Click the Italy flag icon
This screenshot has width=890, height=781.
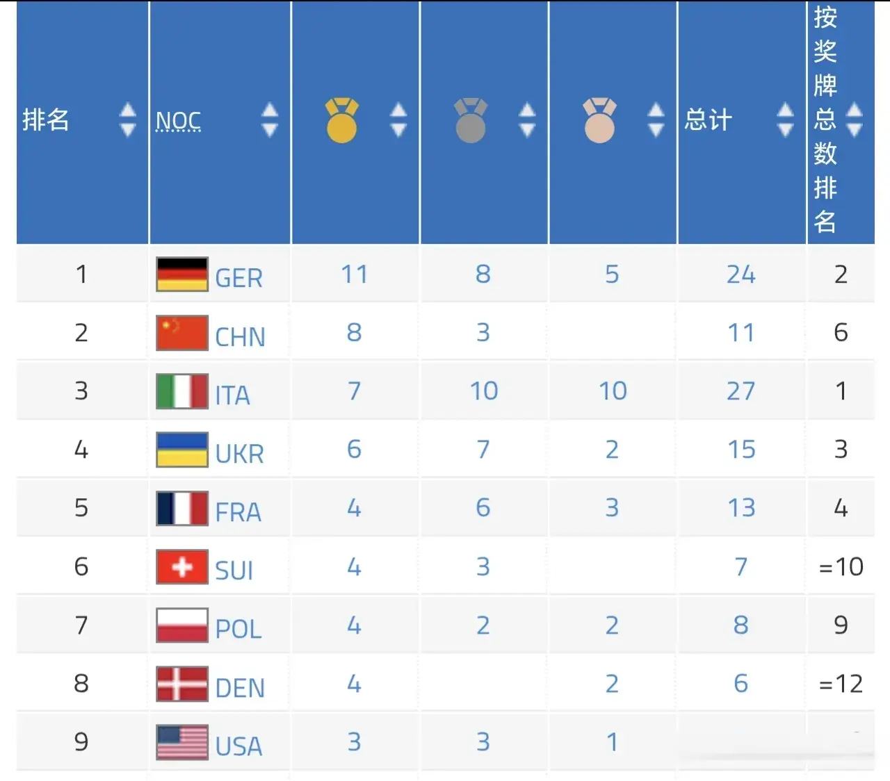tap(182, 391)
